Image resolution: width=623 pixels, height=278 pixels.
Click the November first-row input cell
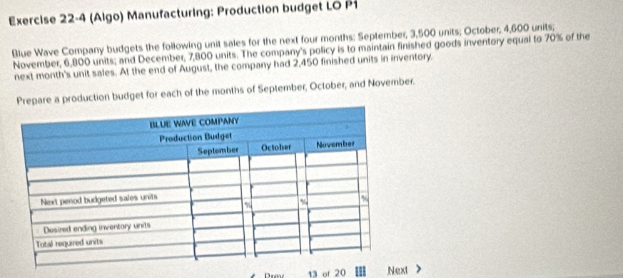[331, 158]
